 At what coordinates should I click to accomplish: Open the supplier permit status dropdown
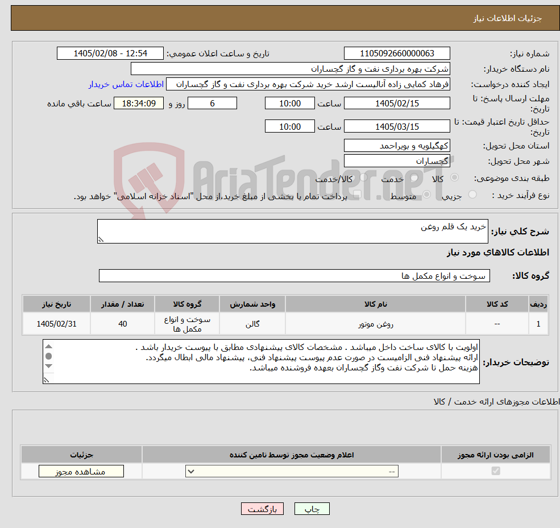tap(292, 471)
